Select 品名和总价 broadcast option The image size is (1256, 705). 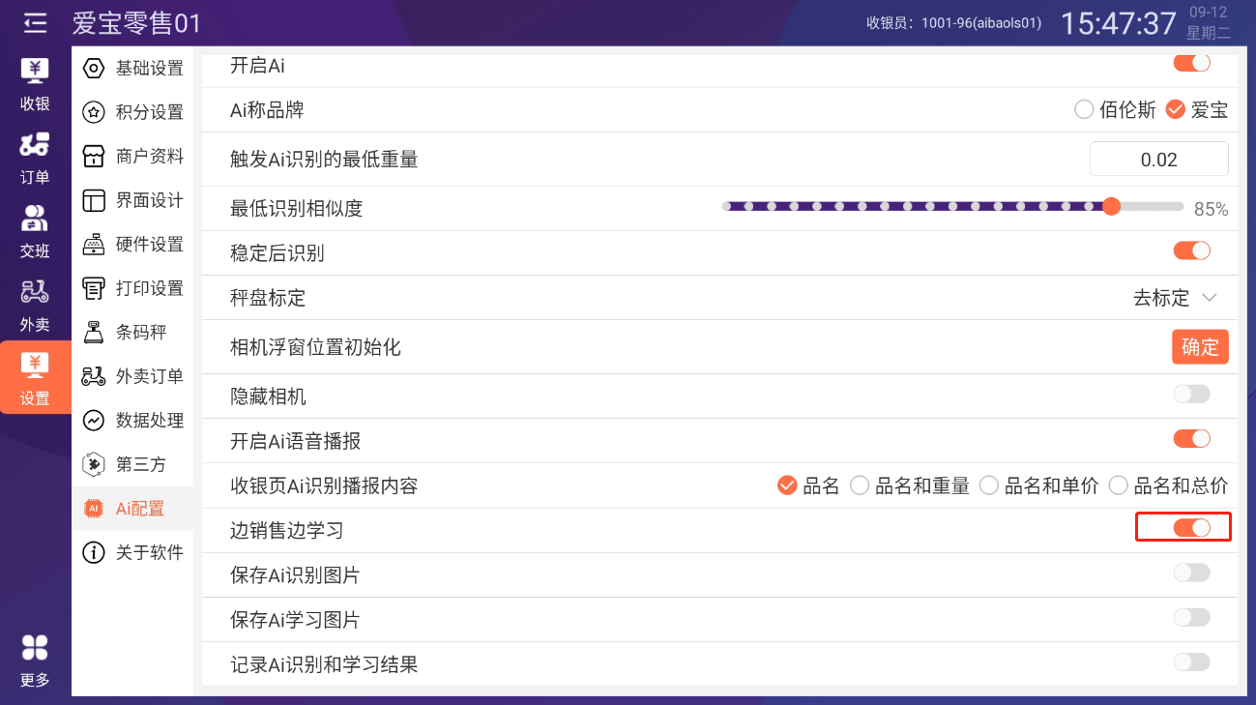click(x=1168, y=485)
